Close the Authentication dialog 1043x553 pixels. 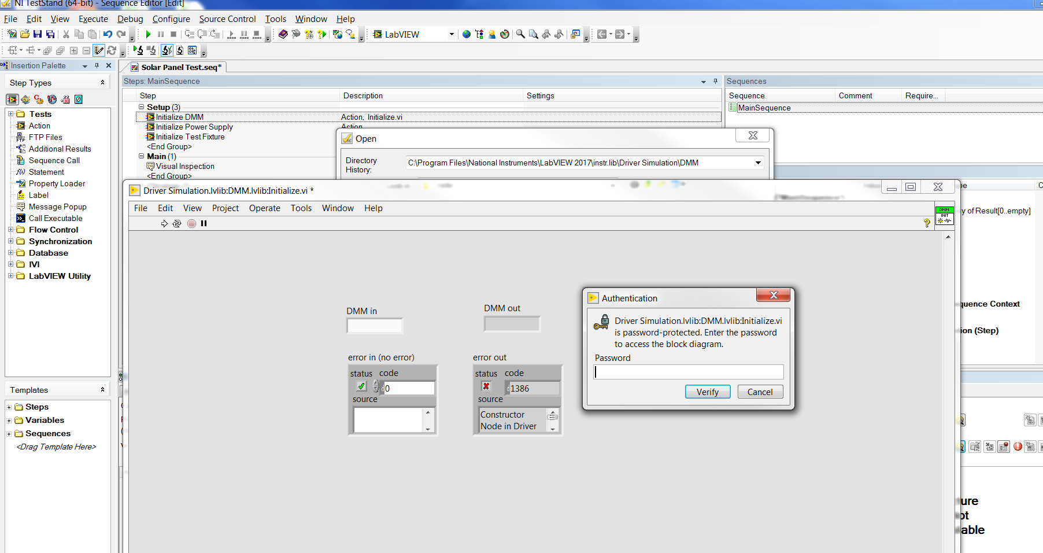(774, 295)
